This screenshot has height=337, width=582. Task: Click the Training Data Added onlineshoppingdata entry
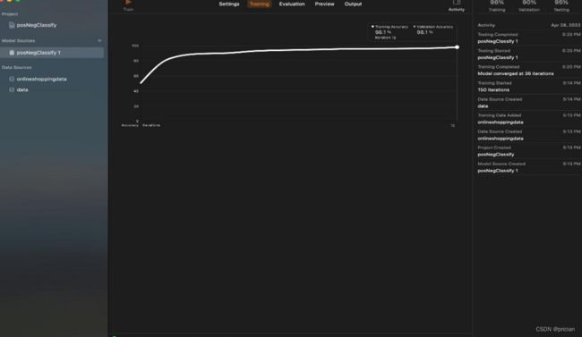528,119
